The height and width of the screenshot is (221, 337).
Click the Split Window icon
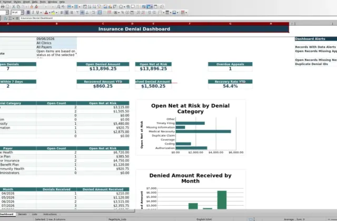(156, 7)
